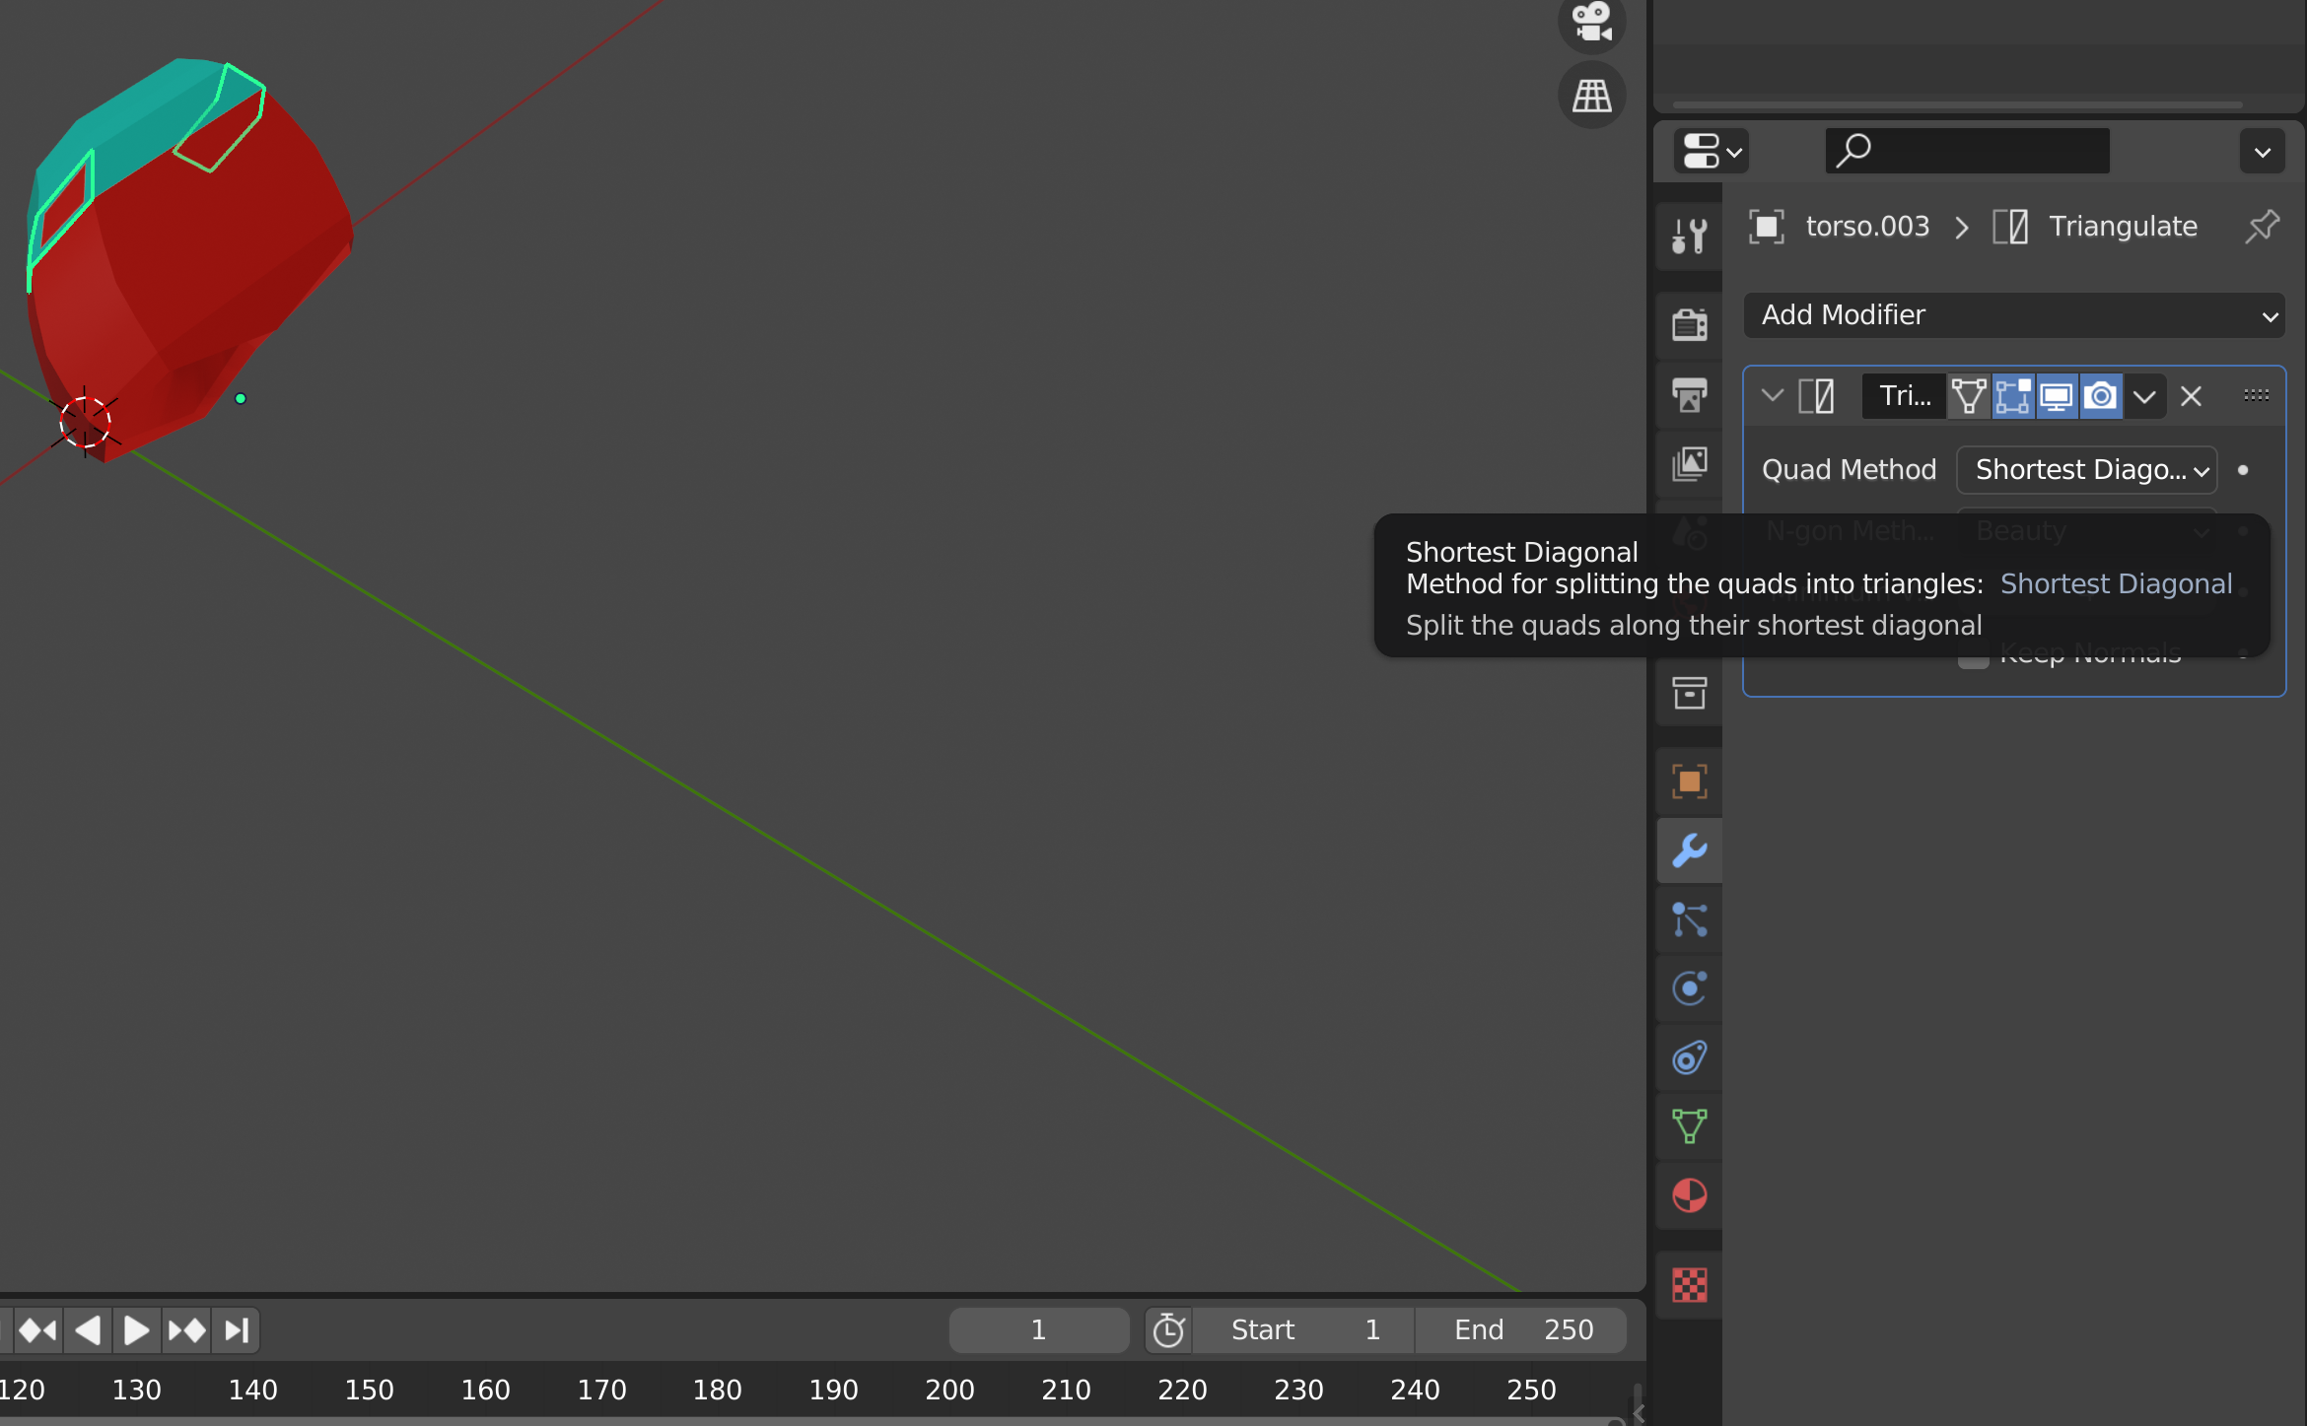Jump to next keyframe
Image resolution: width=2307 pixels, height=1426 pixels.
click(186, 1330)
